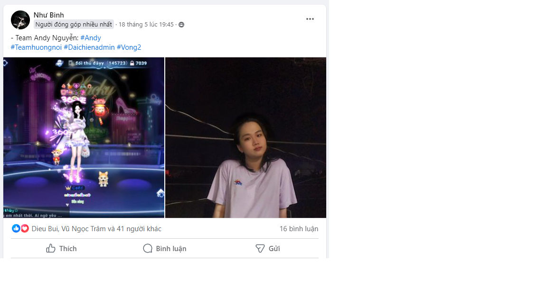Click the Người đóng góp nhiều nhất badge
The image size is (547, 307).
(x=74, y=24)
